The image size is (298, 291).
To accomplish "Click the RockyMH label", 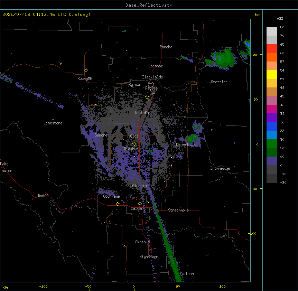I will [x=85, y=78].
